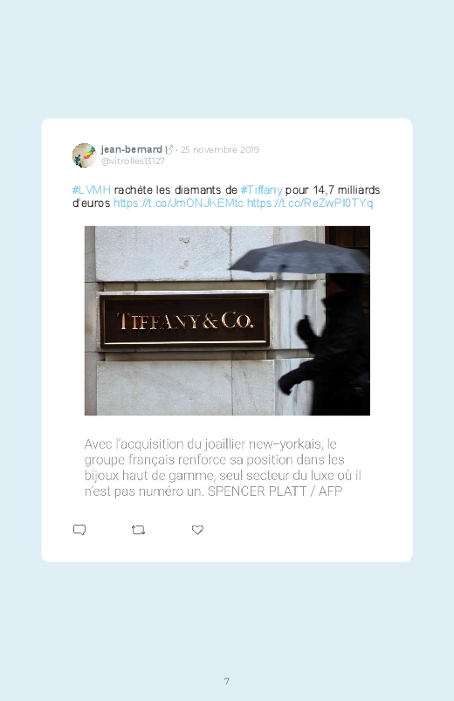Click the page number 7
The width and height of the screenshot is (454, 701).
click(x=227, y=681)
